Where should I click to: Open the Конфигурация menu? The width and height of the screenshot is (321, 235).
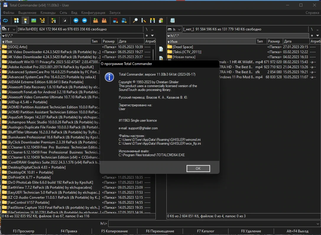(93, 13)
